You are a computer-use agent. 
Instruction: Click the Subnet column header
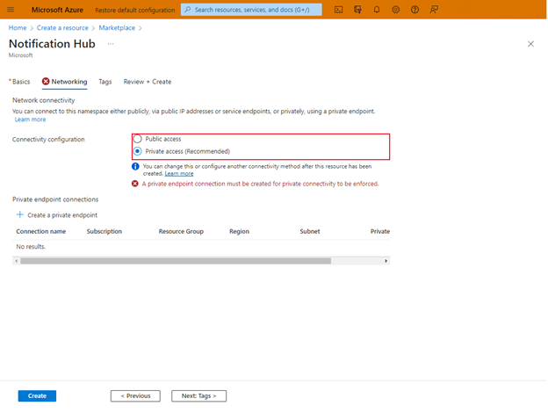point(310,231)
